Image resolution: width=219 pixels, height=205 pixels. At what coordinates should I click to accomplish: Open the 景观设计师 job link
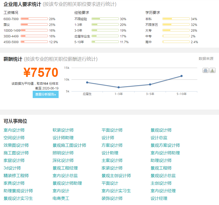coord(161,130)
